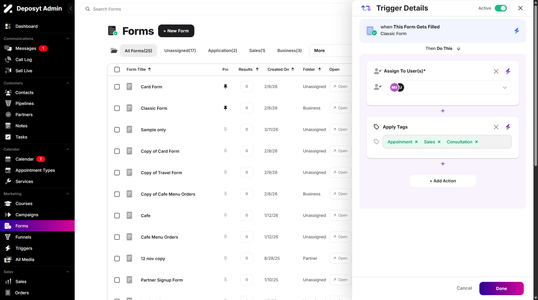
Task: Collapse the Calendar sidebar section
Action: click(x=68, y=149)
